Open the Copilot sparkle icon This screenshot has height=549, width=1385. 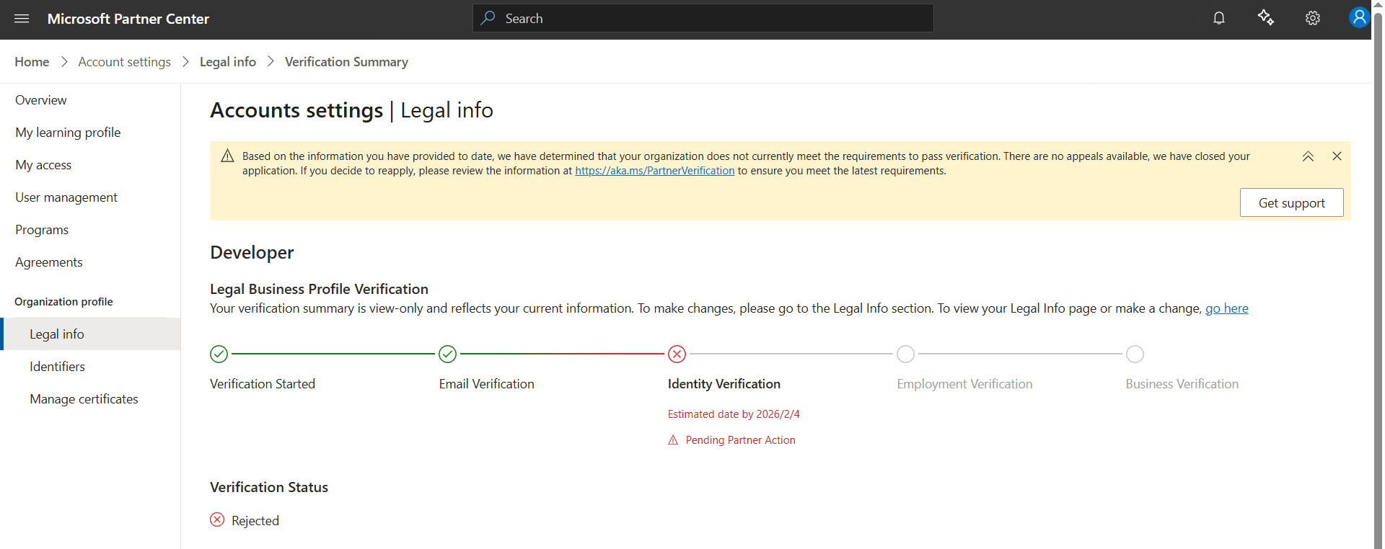coord(1266,18)
